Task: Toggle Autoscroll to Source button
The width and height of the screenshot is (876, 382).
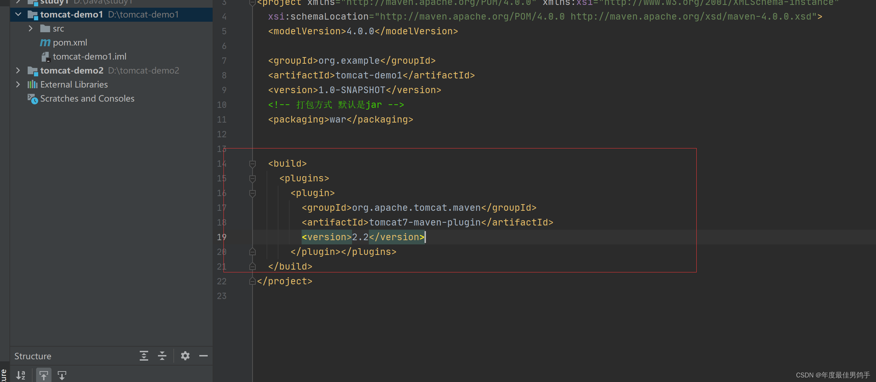Action: tap(44, 375)
